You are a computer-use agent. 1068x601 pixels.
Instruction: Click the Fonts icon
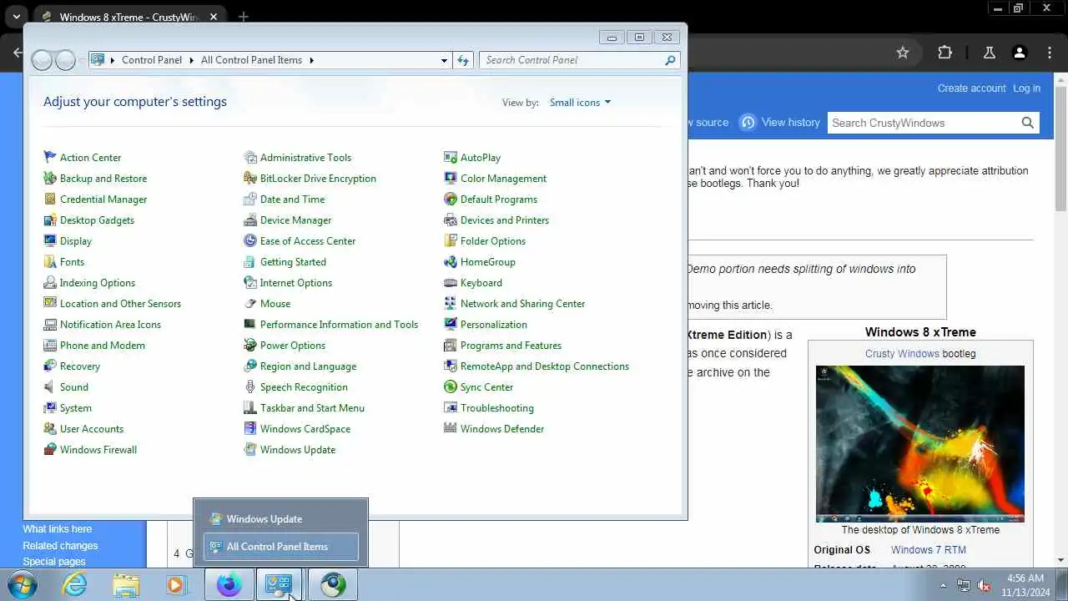tap(50, 262)
